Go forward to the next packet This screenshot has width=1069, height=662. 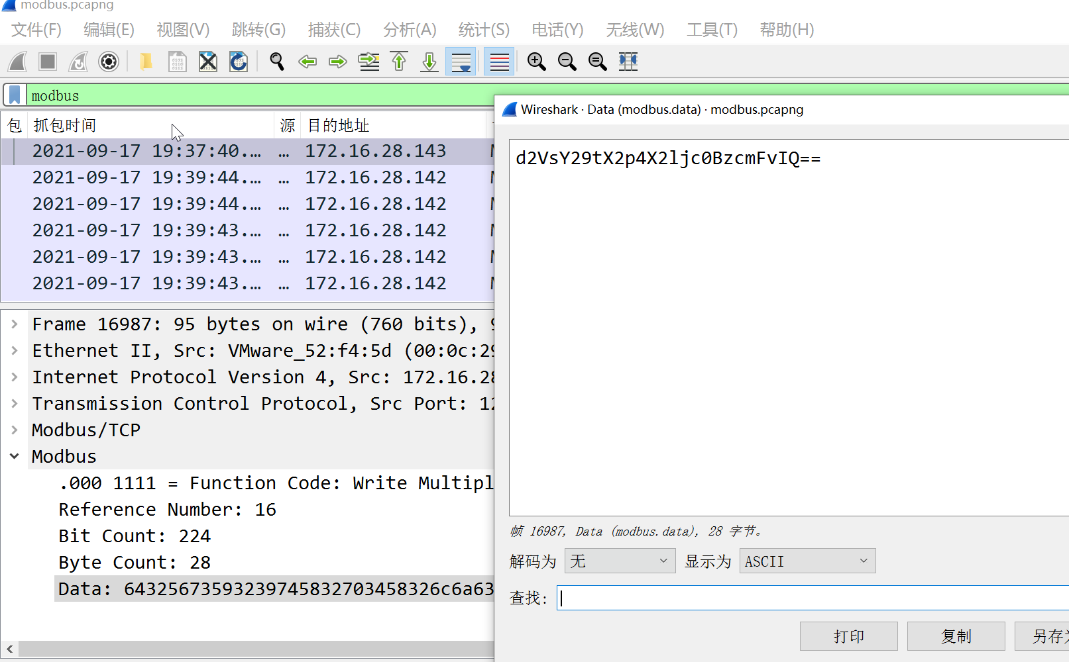(x=338, y=62)
